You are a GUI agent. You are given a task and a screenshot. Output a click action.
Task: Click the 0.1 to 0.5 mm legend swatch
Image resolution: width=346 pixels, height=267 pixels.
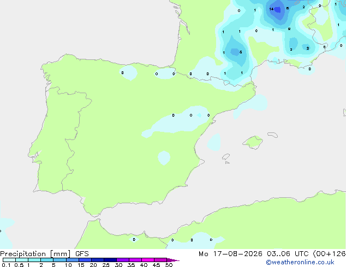click(9, 260)
